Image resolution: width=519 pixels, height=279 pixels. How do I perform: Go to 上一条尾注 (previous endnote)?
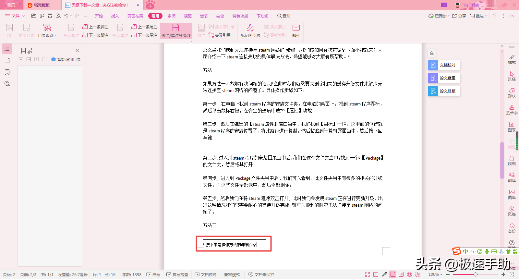[x=144, y=27]
